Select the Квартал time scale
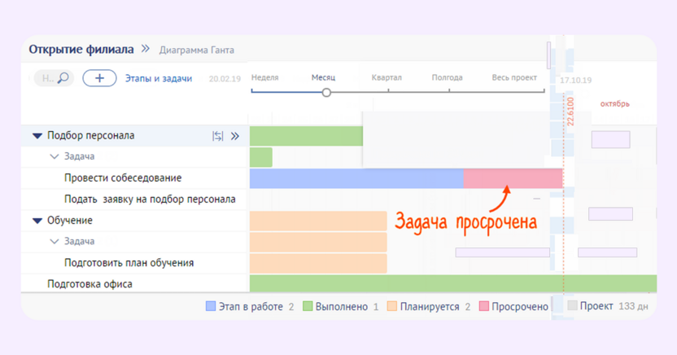 [387, 77]
